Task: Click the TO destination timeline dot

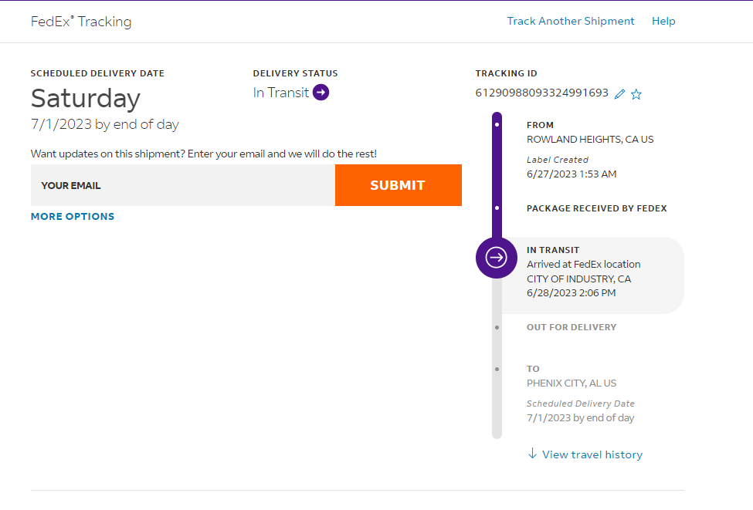Action: 497,369
